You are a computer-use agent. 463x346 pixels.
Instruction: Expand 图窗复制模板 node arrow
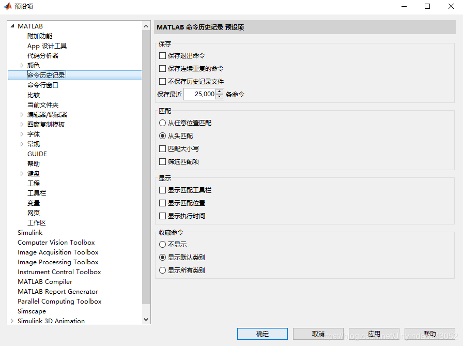(22, 125)
